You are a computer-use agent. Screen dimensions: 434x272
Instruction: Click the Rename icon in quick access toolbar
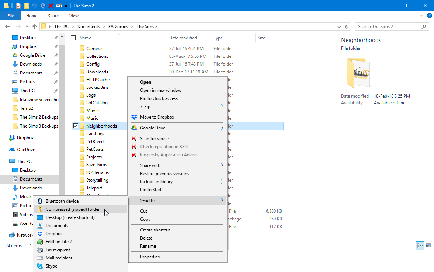pos(59,6)
